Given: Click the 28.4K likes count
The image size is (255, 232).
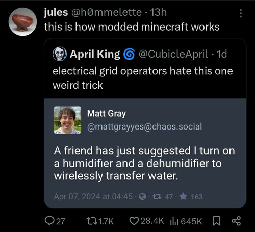Looking at the screenshot, I should (x=152, y=221).
